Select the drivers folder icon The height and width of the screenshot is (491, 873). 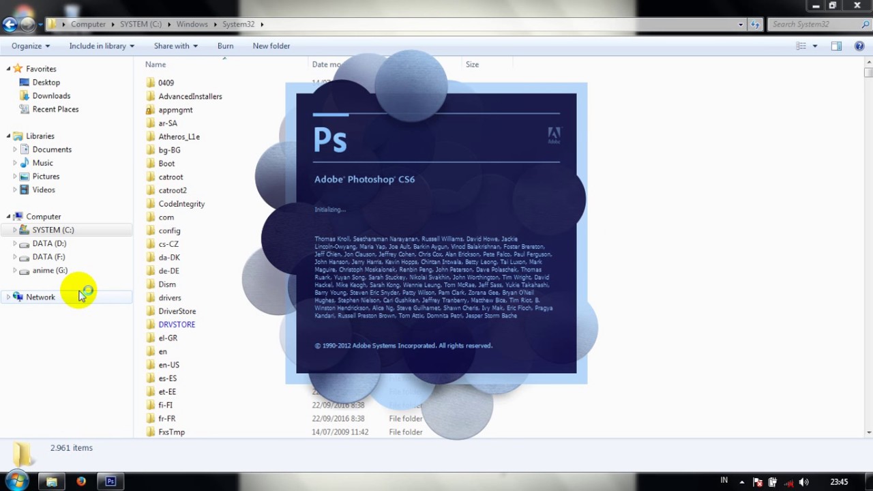click(151, 298)
